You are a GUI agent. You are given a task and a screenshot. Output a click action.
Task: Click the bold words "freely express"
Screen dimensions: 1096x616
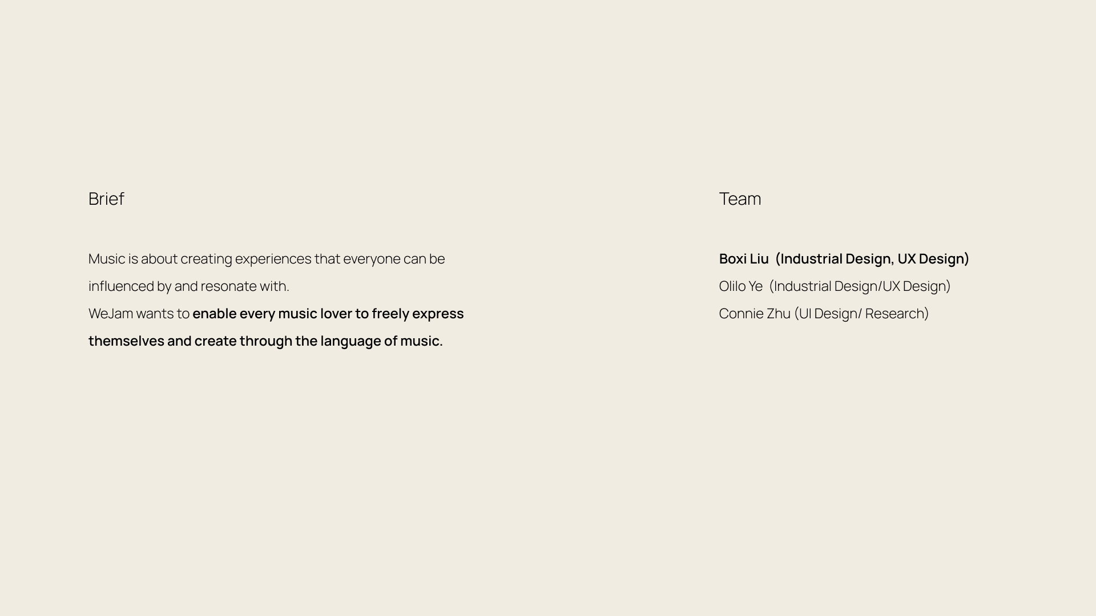(417, 314)
